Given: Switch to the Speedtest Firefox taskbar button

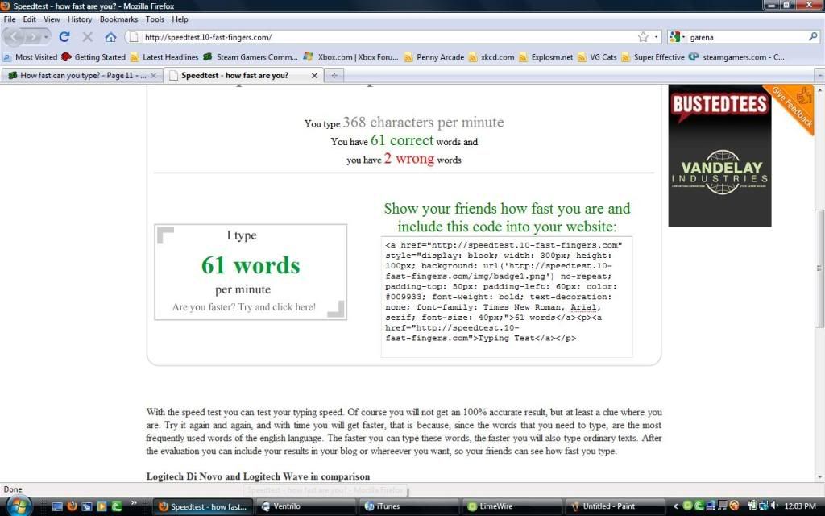Looking at the screenshot, I should click(x=203, y=506).
